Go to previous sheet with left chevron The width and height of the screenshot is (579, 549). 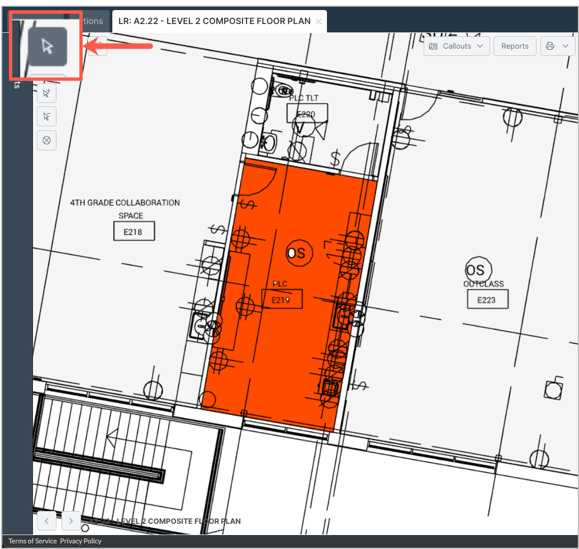46,520
